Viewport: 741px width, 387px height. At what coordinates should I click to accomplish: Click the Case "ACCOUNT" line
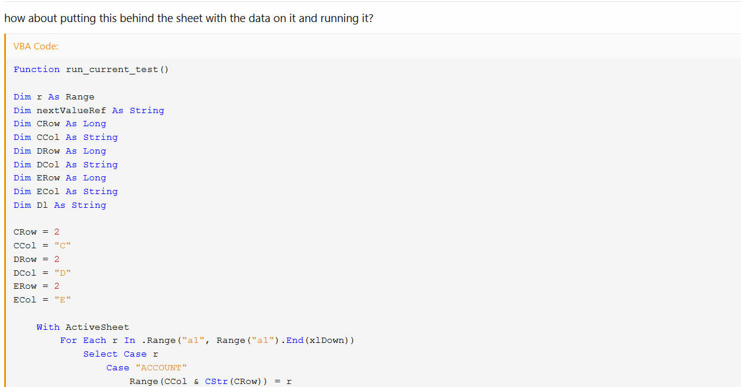(147, 368)
